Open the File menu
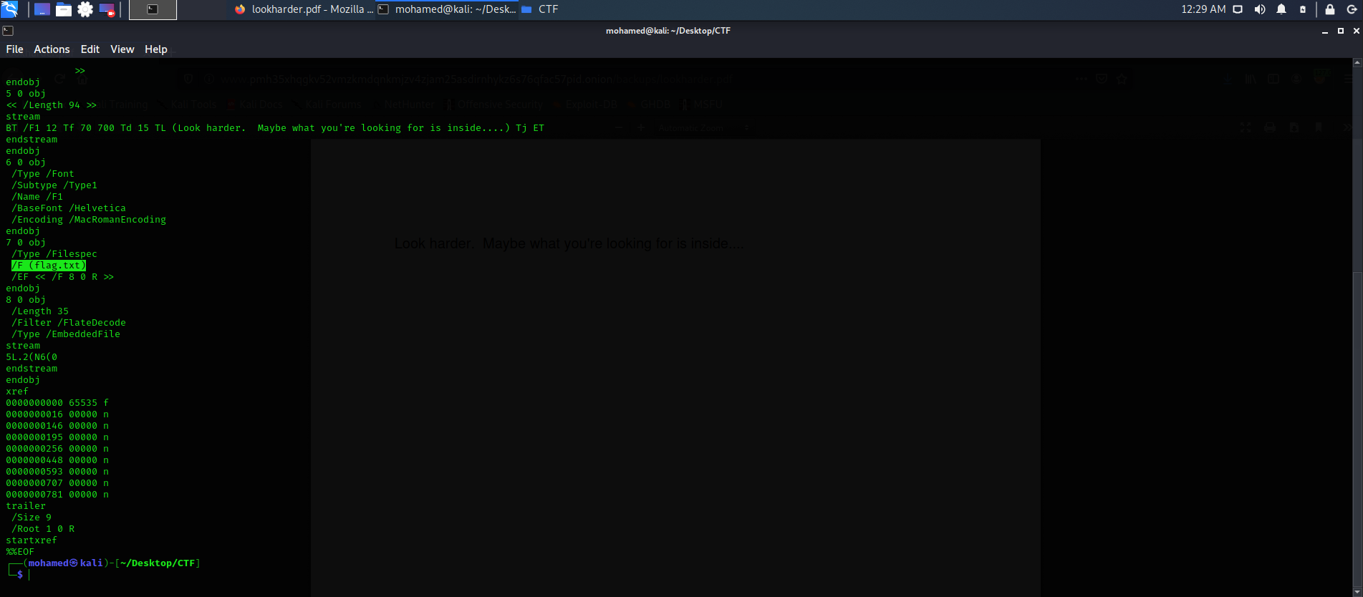This screenshot has height=597, width=1363. (14, 49)
